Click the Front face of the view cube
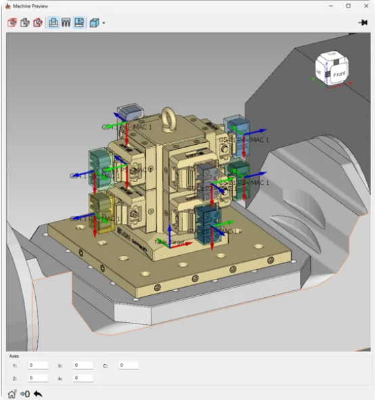The image size is (375, 400). point(339,74)
